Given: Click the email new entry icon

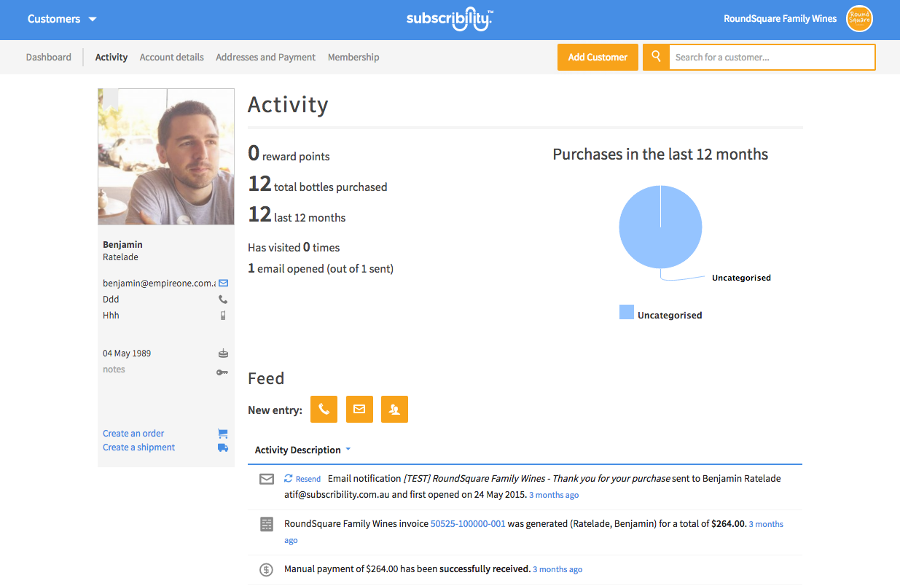Looking at the screenshot, I should point(359,410).
